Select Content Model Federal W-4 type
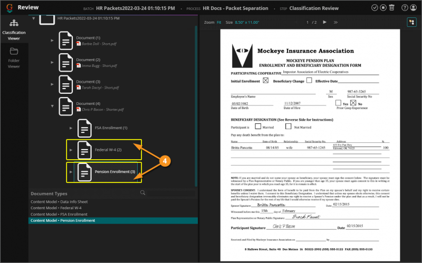The height and width of the screenshot is (263, 422). tap(113, 208)
